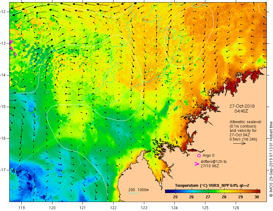Click the longitude axis label '126'
The image size is (273, 211).
(x=236, y=208)
